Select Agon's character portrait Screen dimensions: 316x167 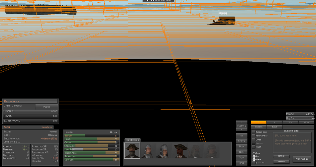[x=132, y=150]
